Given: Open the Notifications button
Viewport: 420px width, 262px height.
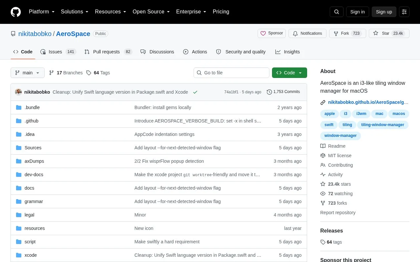Looking at the screenshot, I should (x=307, y=33).
